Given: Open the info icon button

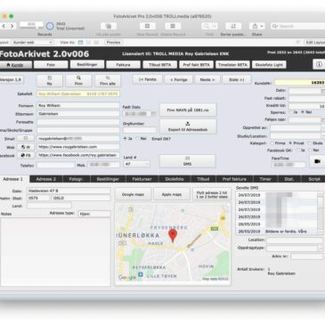Looking at the screenshot, I should tap(319, 64).
